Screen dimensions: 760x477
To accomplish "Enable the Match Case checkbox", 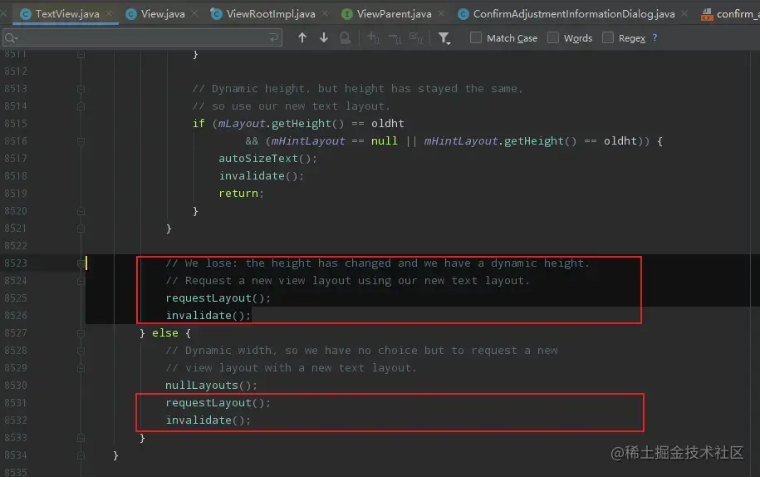I will (476, 37).
